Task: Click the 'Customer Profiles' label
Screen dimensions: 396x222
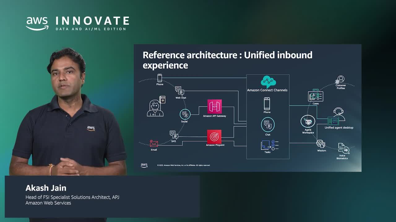Action: tap(341, 87)
